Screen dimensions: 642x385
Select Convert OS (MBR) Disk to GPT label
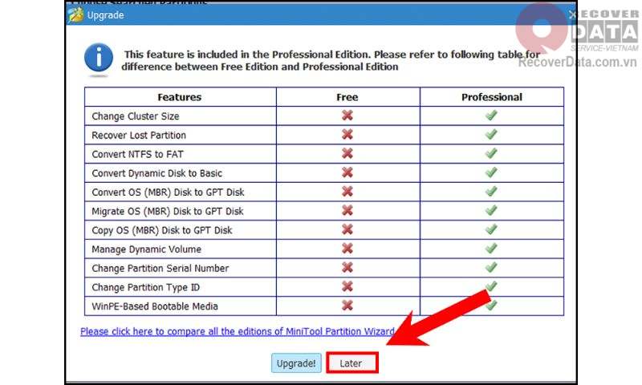(168, 192)
